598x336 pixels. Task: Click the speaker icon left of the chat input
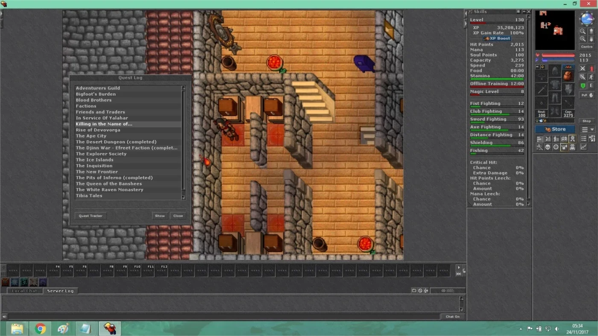click(x=4, y=316)
